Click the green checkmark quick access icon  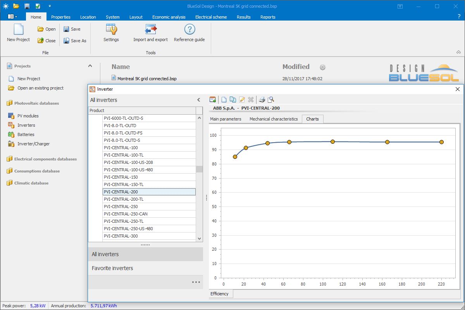tap(38, 6)
